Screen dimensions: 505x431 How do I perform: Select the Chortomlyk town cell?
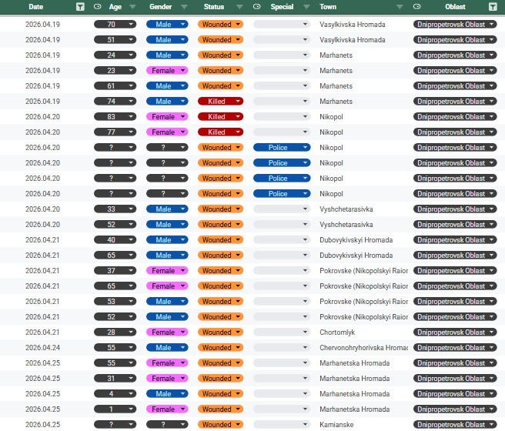337,332
